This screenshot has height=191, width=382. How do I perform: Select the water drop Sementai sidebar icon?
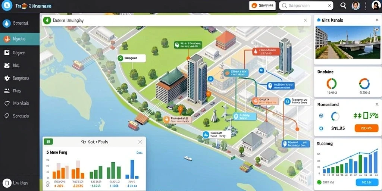click(7, 23)
